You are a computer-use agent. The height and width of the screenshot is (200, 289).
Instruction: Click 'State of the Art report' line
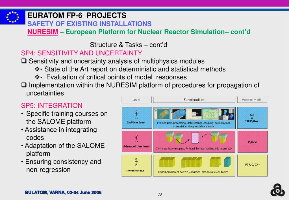pos(135,69)
